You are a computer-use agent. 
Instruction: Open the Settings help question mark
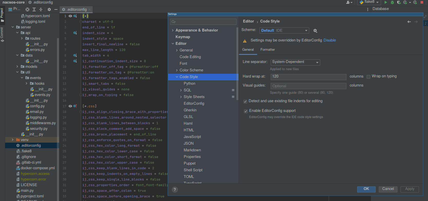click(x=175, y=189)
